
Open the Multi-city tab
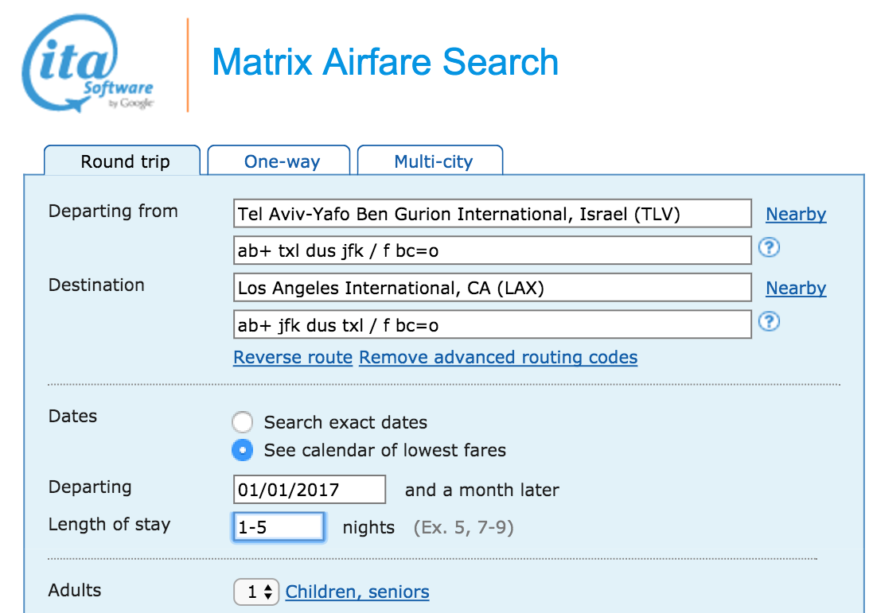coord(431,161)
